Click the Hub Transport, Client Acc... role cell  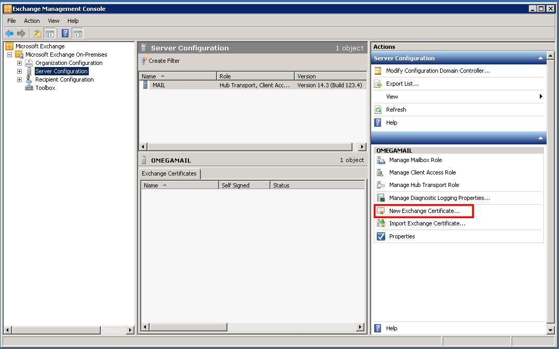point(254,85)
